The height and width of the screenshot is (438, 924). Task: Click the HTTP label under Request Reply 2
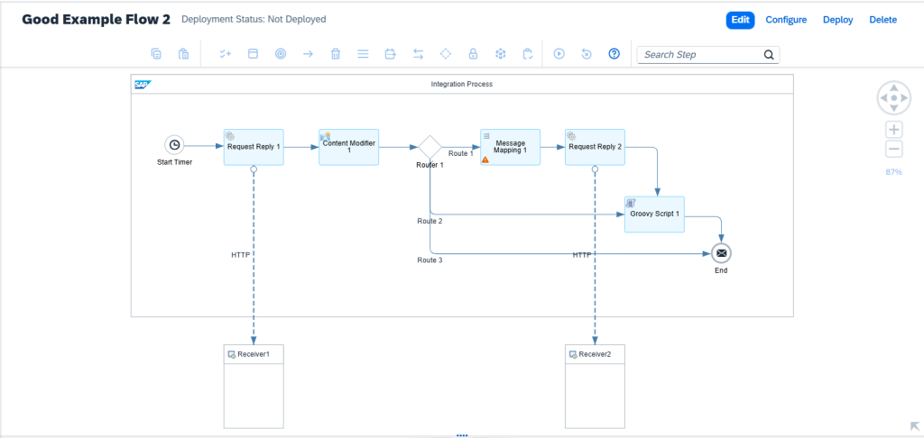pos(582,255)
